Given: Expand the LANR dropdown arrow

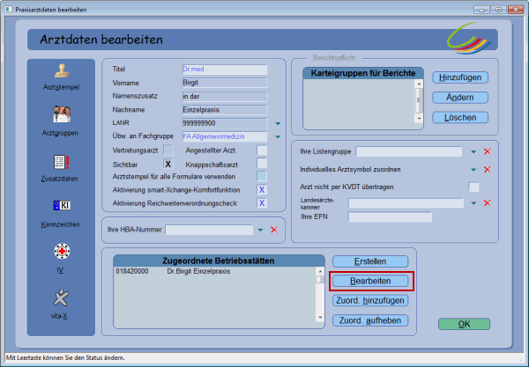Looking at the screenshot, I should coord(277,124).
